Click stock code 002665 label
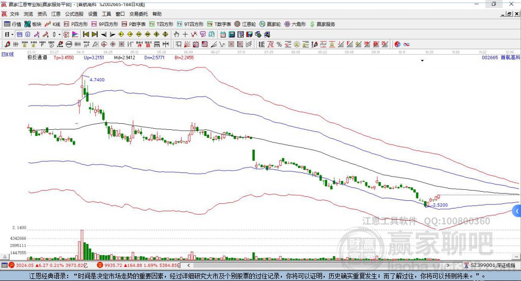Screen dimensions: 521x281 click(x=490, y=57)
